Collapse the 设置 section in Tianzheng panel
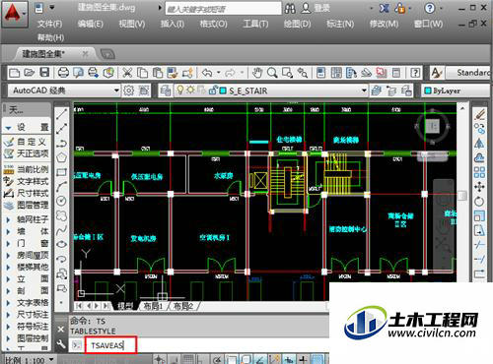The width and height of the screenshot is (493, 364). click(9, 128)
